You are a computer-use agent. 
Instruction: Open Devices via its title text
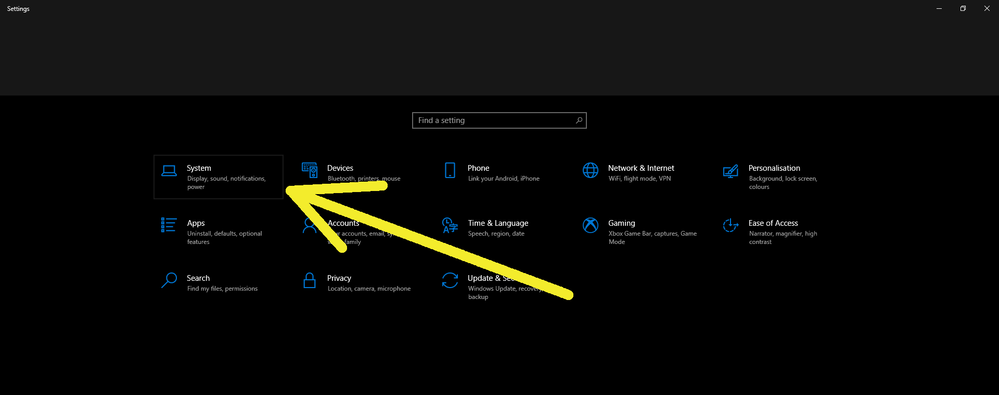coord(340,168)
